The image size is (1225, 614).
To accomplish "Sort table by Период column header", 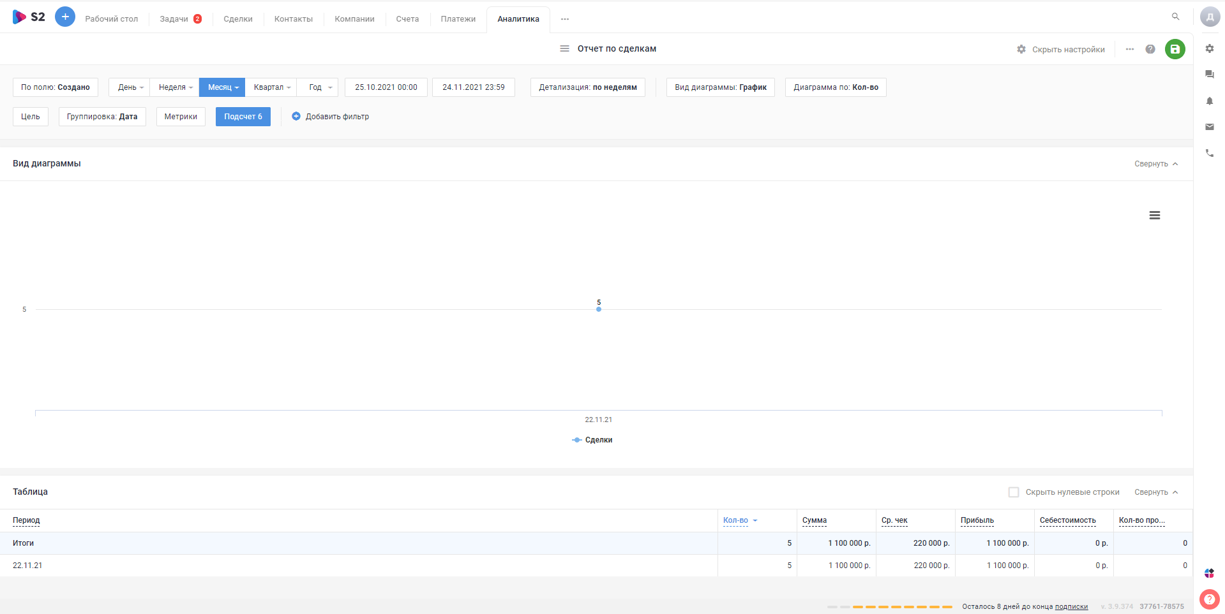I will pyautogui.click(x=26, y=520).
